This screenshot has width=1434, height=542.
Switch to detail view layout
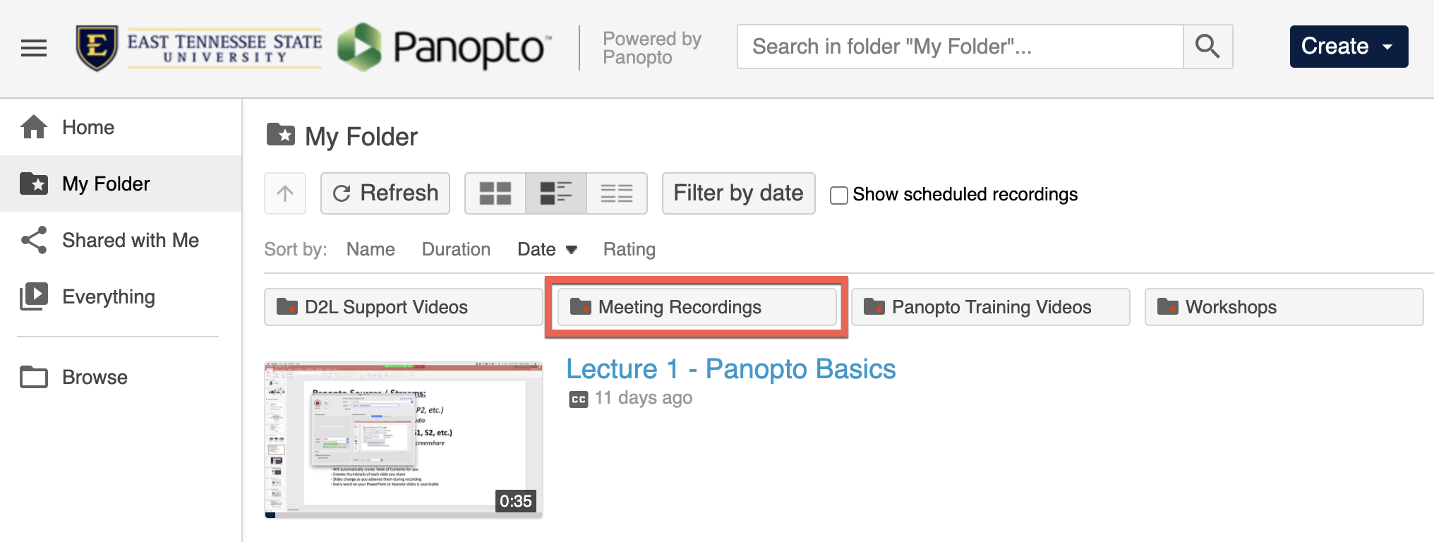point(556,193)
